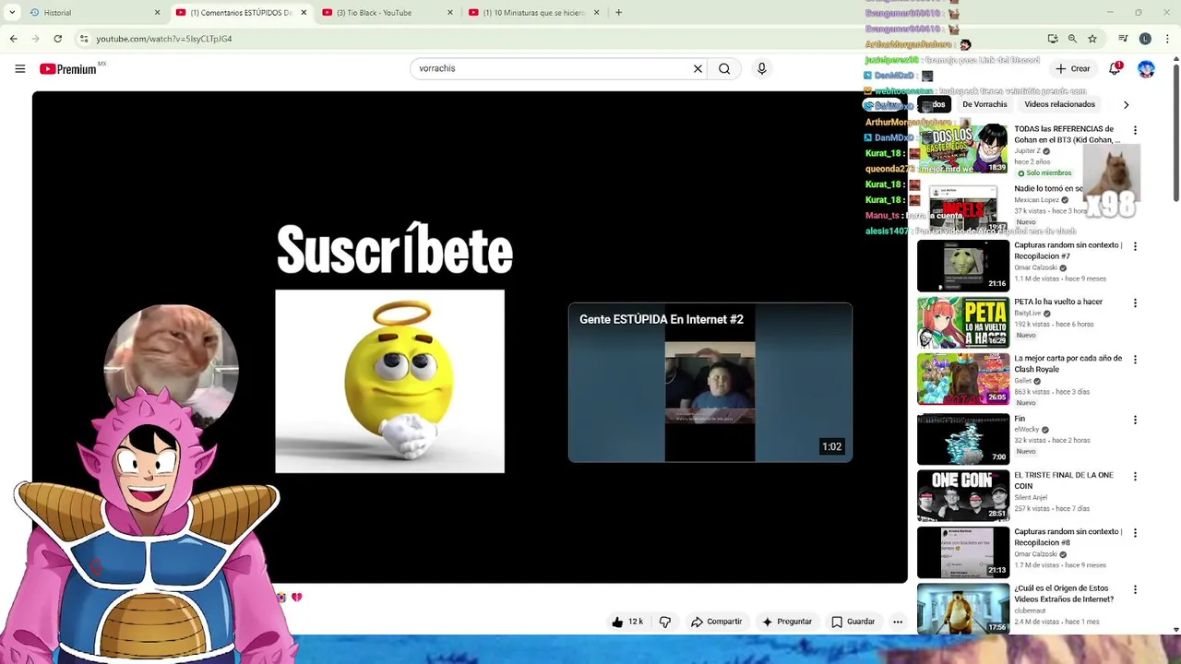This screenshot has height=664, width=1181.
Task: Open title 'TODAS las REFERENCIAS de Gohan en el BT3'
Action: pyautogui.click(x=1067, y=135)
